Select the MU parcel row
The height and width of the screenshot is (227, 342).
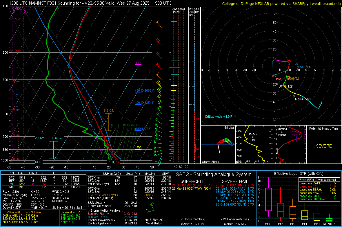[43, 187]
